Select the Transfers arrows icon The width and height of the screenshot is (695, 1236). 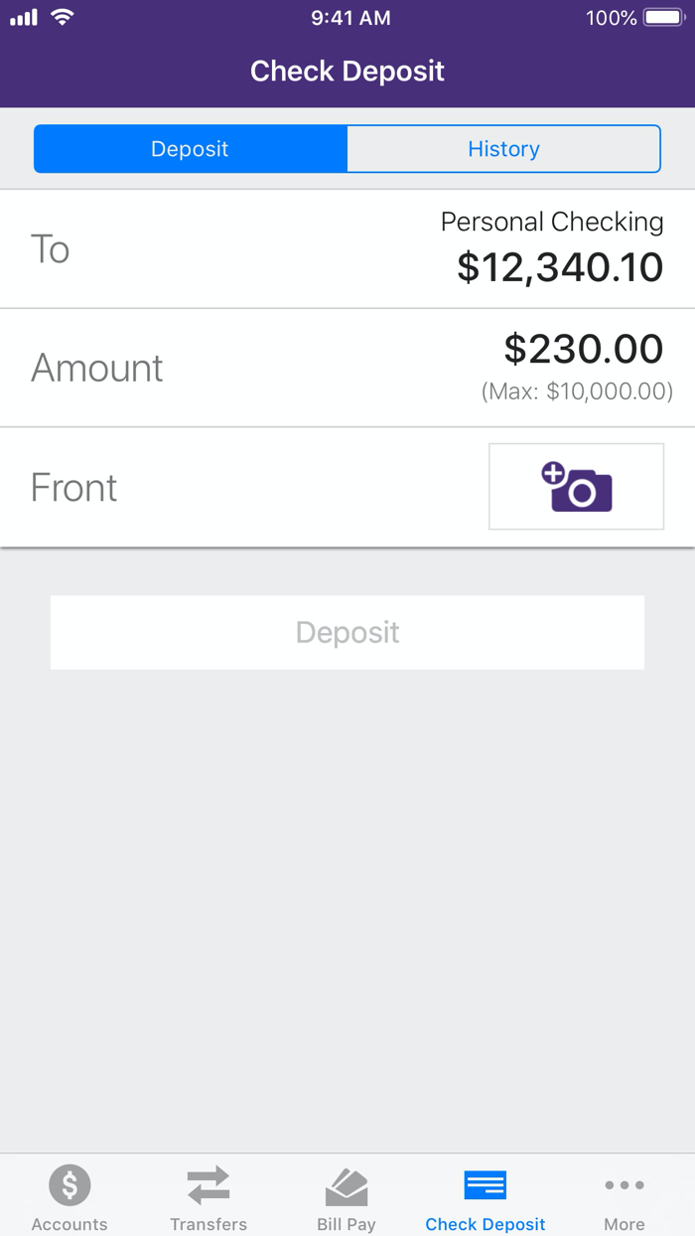(x=208, y=1184)
